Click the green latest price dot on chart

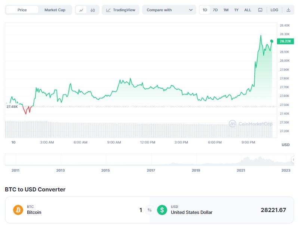pyautogui.click(x=271, y=41)
